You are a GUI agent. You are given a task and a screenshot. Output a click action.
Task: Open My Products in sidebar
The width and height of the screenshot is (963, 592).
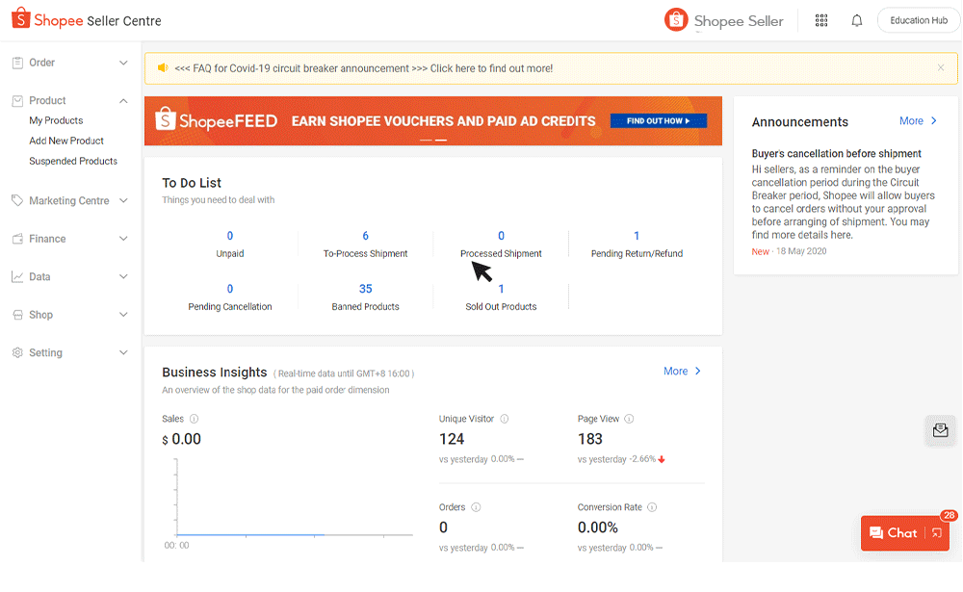tap(56, 121)
